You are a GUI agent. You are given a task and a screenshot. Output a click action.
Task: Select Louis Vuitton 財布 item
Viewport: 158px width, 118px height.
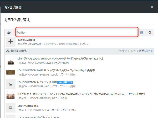coord(79,108)
